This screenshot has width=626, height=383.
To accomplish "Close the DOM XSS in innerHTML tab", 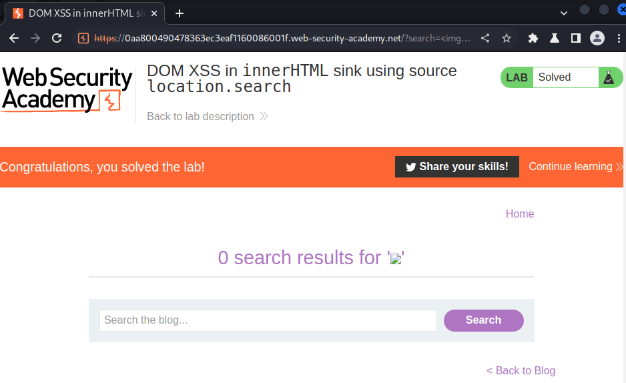I will [154, 13].
